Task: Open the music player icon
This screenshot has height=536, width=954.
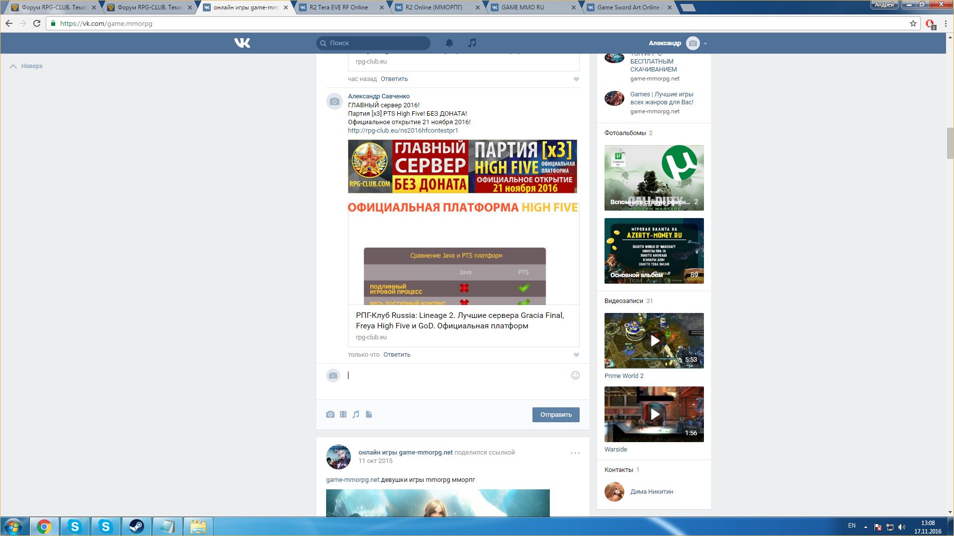Action: 472,43
